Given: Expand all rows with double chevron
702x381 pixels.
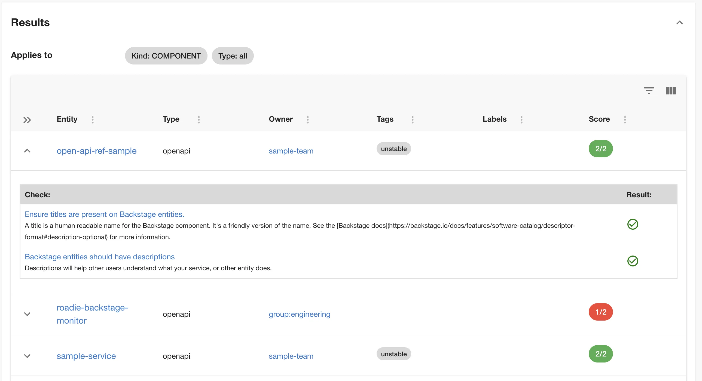Looking at the screenshot, I should pos(27,120).
